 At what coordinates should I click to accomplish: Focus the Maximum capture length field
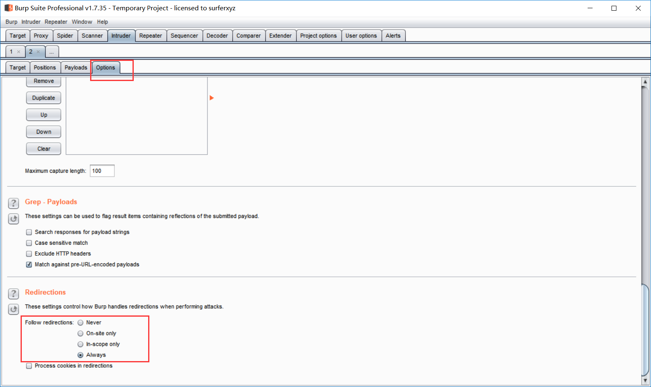coord(102,171)
